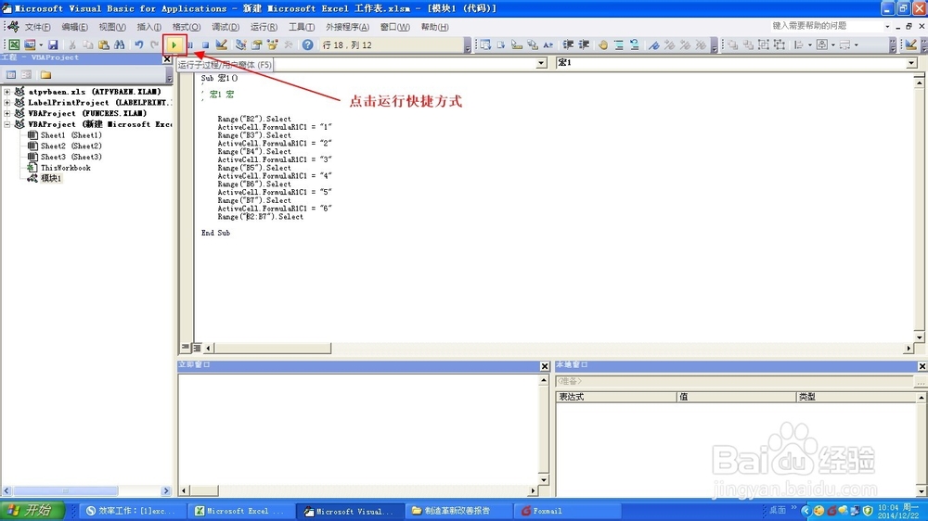This screenshot has width=928, height=521.
Task: Close the 立即窗口 (Immediate) pane
Action: [545, 366]
